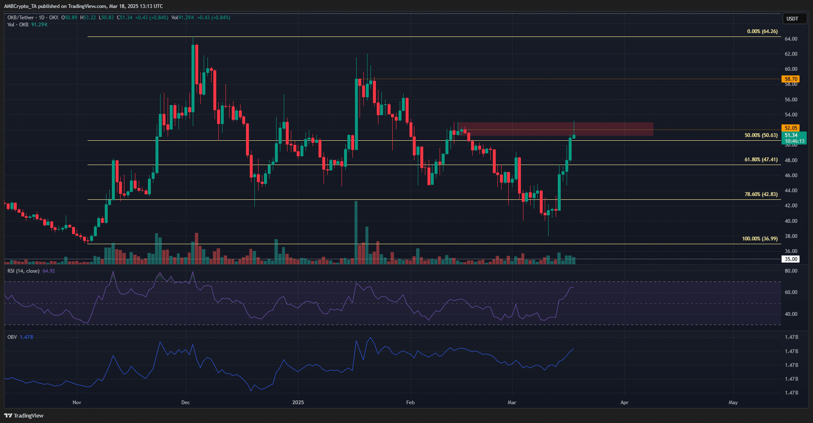
Task: Click the TradingView logo icon
Action: (8, 415)
